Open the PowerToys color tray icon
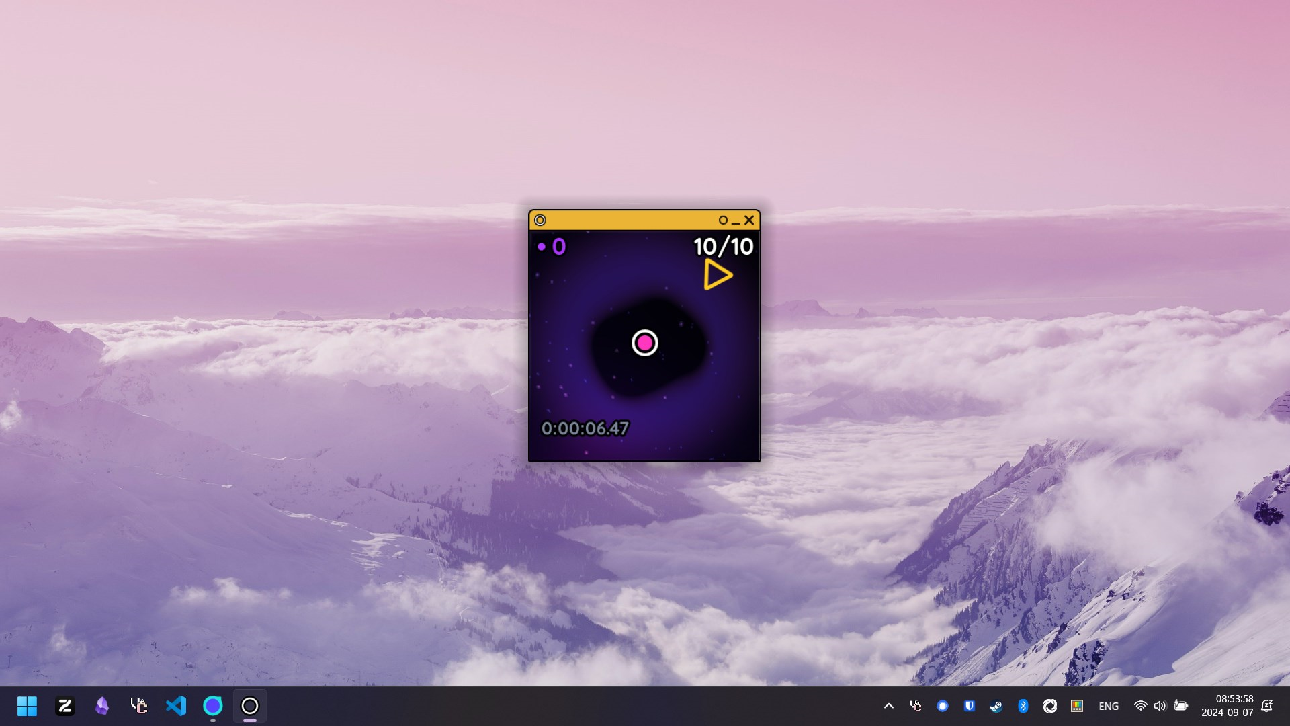 1077,706
